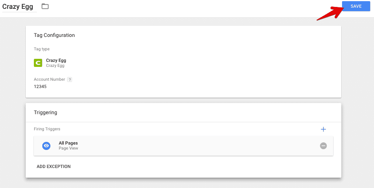Screen dimensions: 374x188
Task: Save the Crazy Egg tag
Action: tap(356, 6)
